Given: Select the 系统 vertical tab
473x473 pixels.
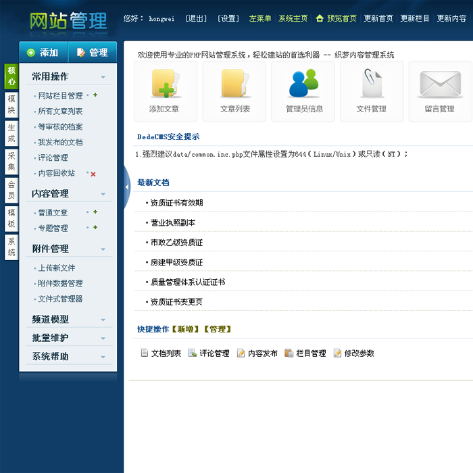Looking at the screenshot, I should [x=11, y=247].
